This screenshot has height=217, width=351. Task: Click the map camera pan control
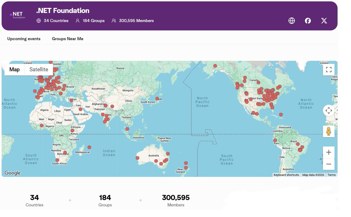click(x=328, y=110)
